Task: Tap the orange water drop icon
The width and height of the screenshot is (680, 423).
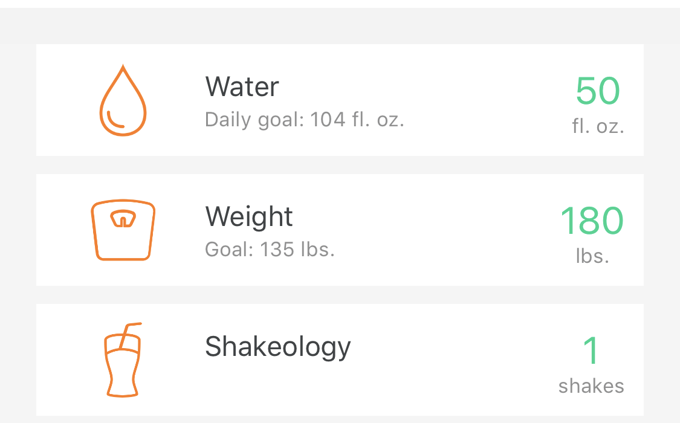Action: click(123, 100)
